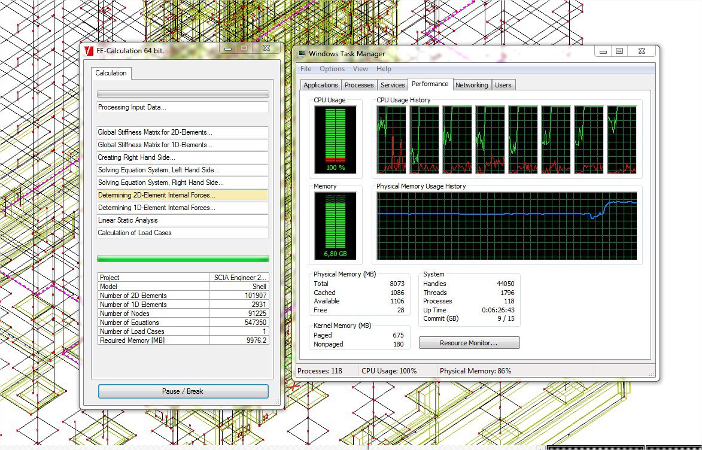The width and height of the screenshot is (702, 450).
Task: Click System Threads value 1796
Action: [507, 293]
